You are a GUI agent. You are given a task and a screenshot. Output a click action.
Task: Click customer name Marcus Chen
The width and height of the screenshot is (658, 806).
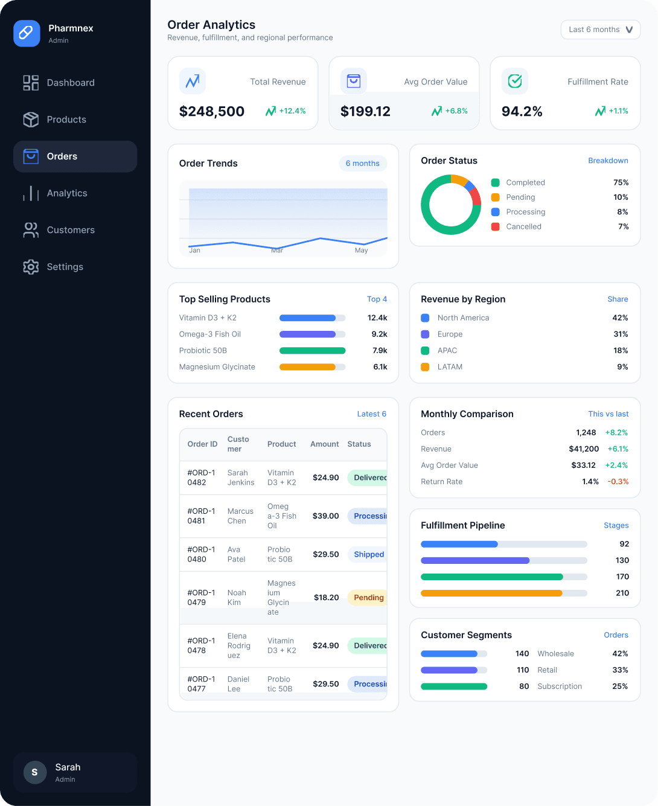pos(240,516)
